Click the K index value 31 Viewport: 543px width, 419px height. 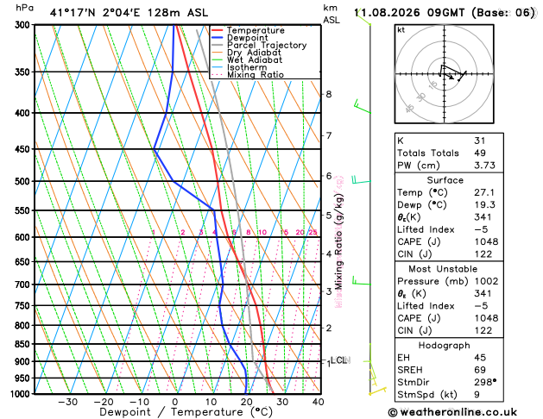point(480,141)
